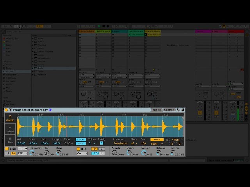The width and height of the screenshot is (250, 187).
Task: Toggle the SNAP button
Action: (x=80, y=143)
